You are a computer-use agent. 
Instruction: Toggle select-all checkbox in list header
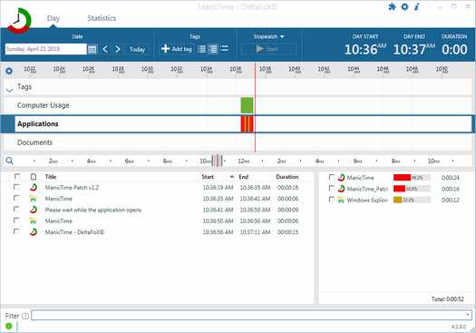click(17, 177)
